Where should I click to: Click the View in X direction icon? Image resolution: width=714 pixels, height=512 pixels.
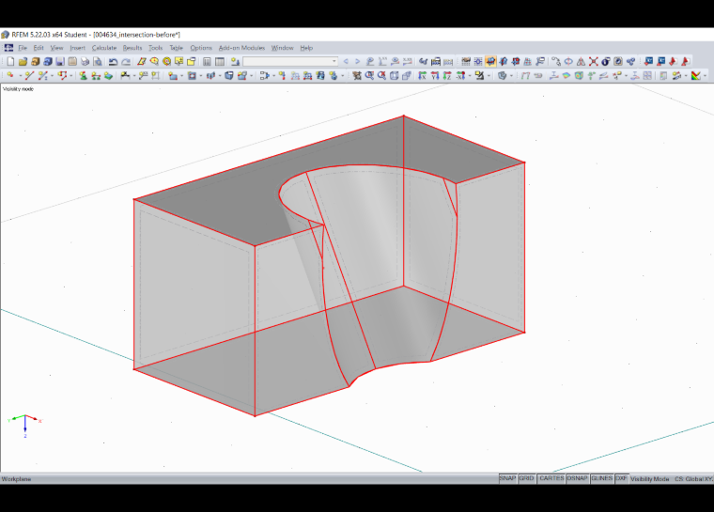[423, 75]
